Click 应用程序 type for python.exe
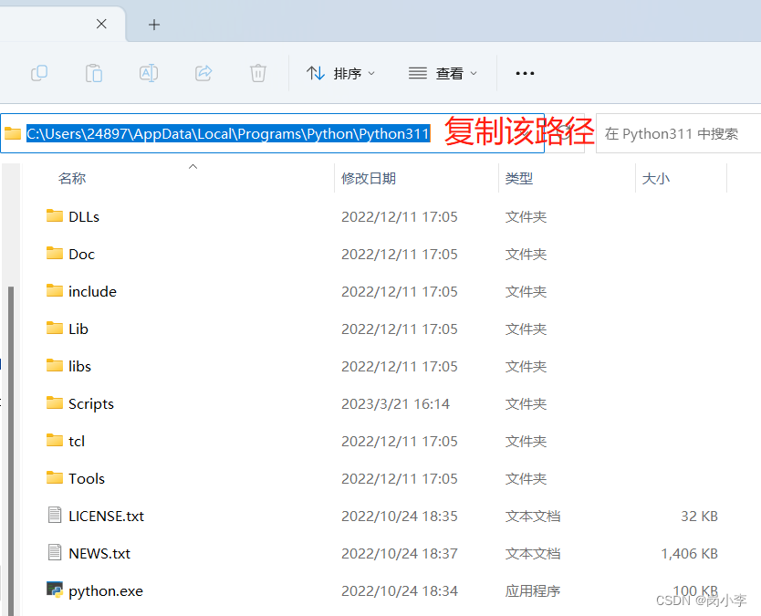The image size is (761, 616). [x=532, y=590]
